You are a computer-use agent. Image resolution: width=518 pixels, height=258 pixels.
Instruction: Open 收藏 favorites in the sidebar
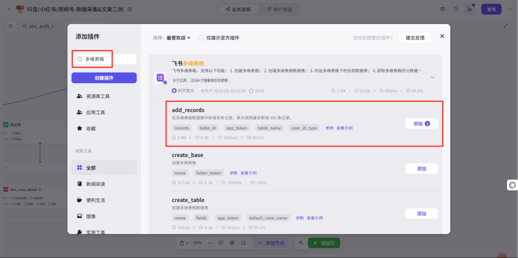click(104, 128)
